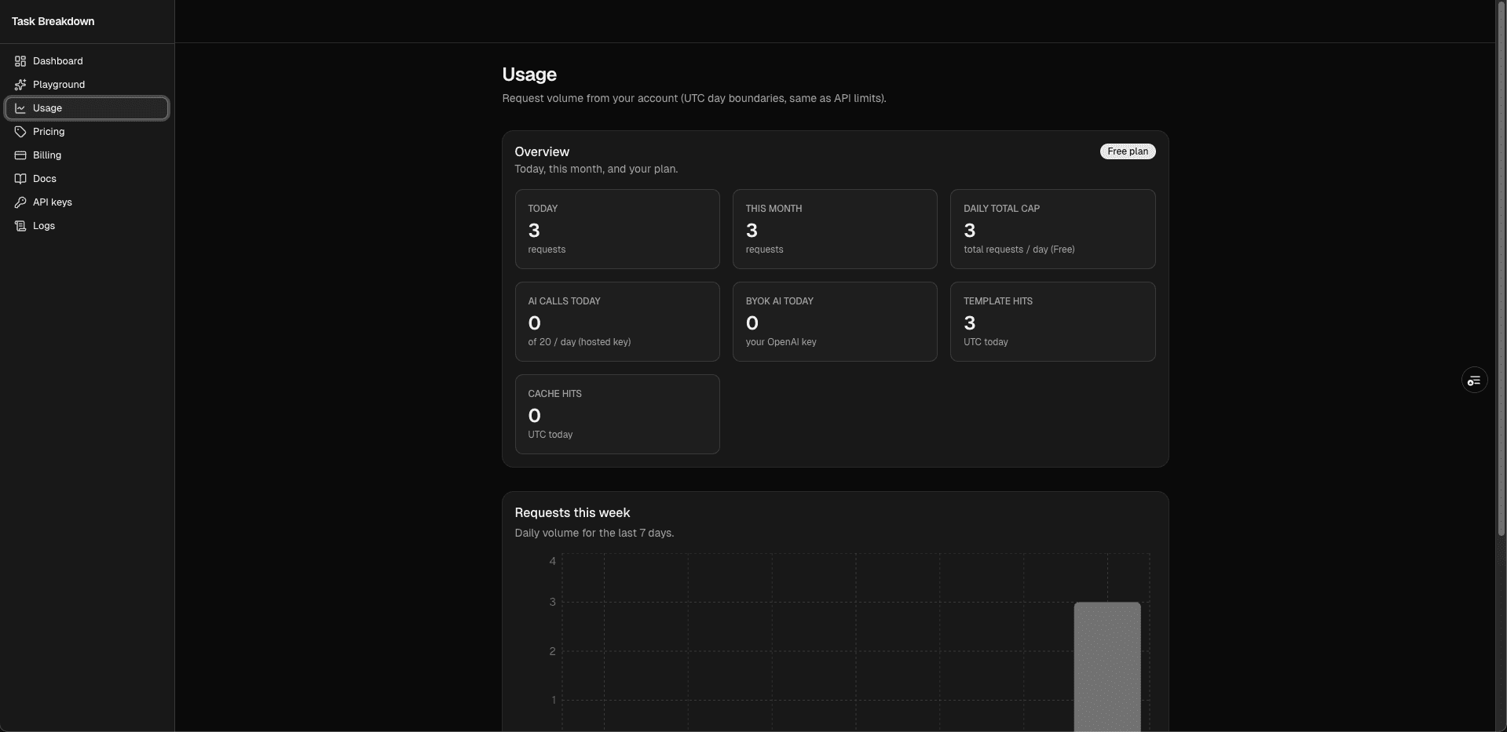Image resolution: width=1507 pixels, height=732 pixels.
Task: Click the Pricing tag icon
Action: [x=20, y=131]
